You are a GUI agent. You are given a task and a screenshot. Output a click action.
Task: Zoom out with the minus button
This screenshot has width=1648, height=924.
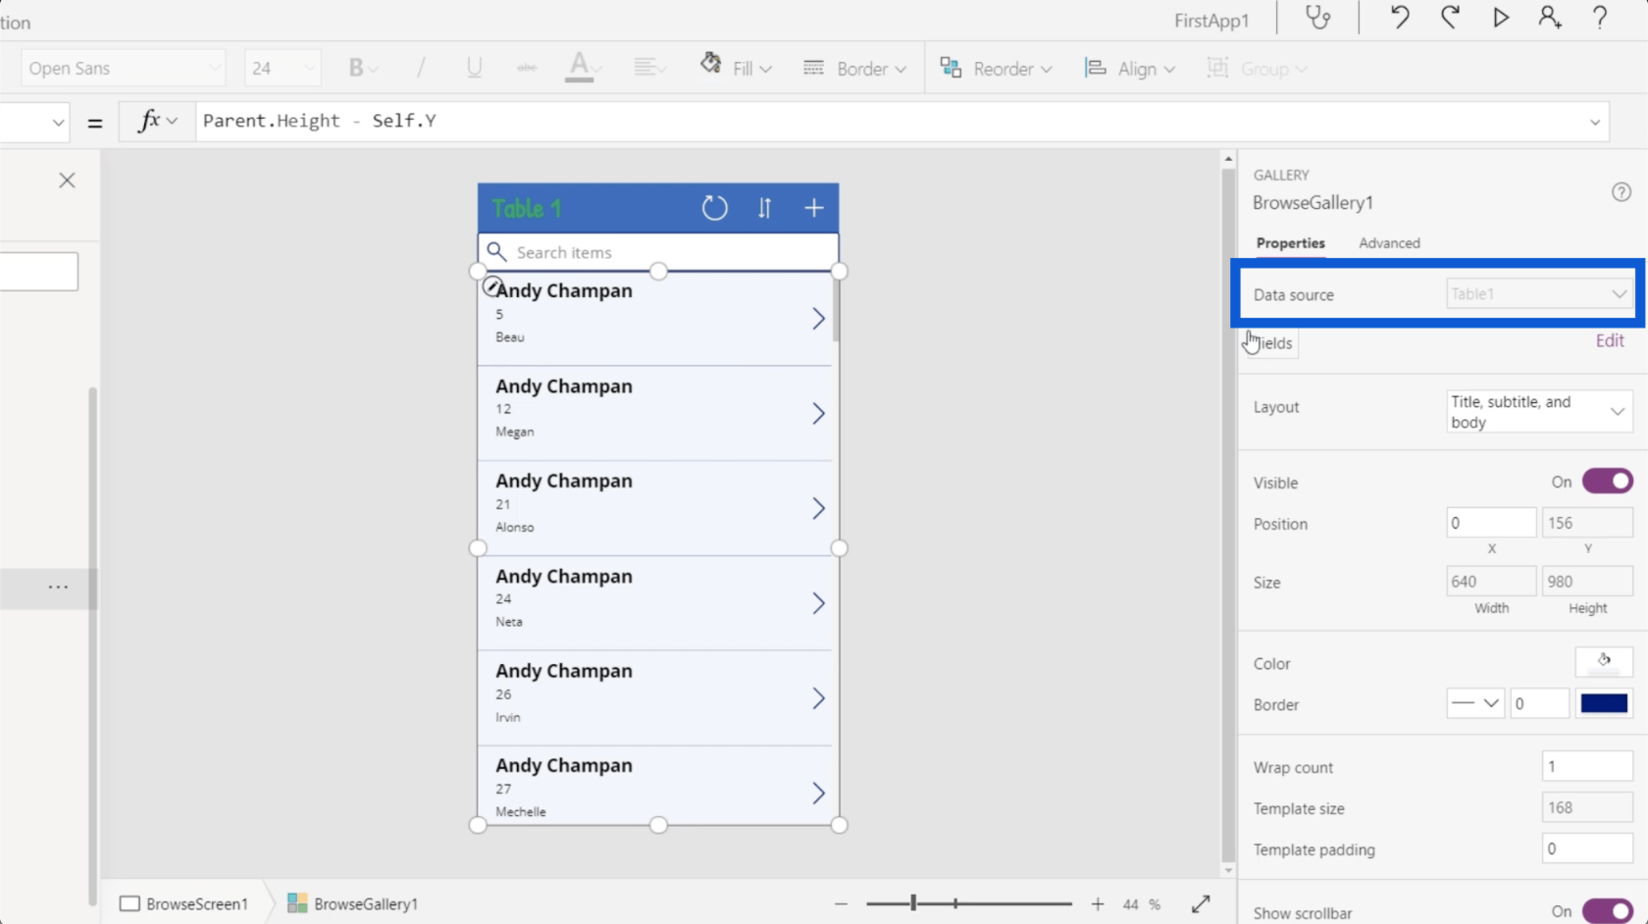pos(841,903)
